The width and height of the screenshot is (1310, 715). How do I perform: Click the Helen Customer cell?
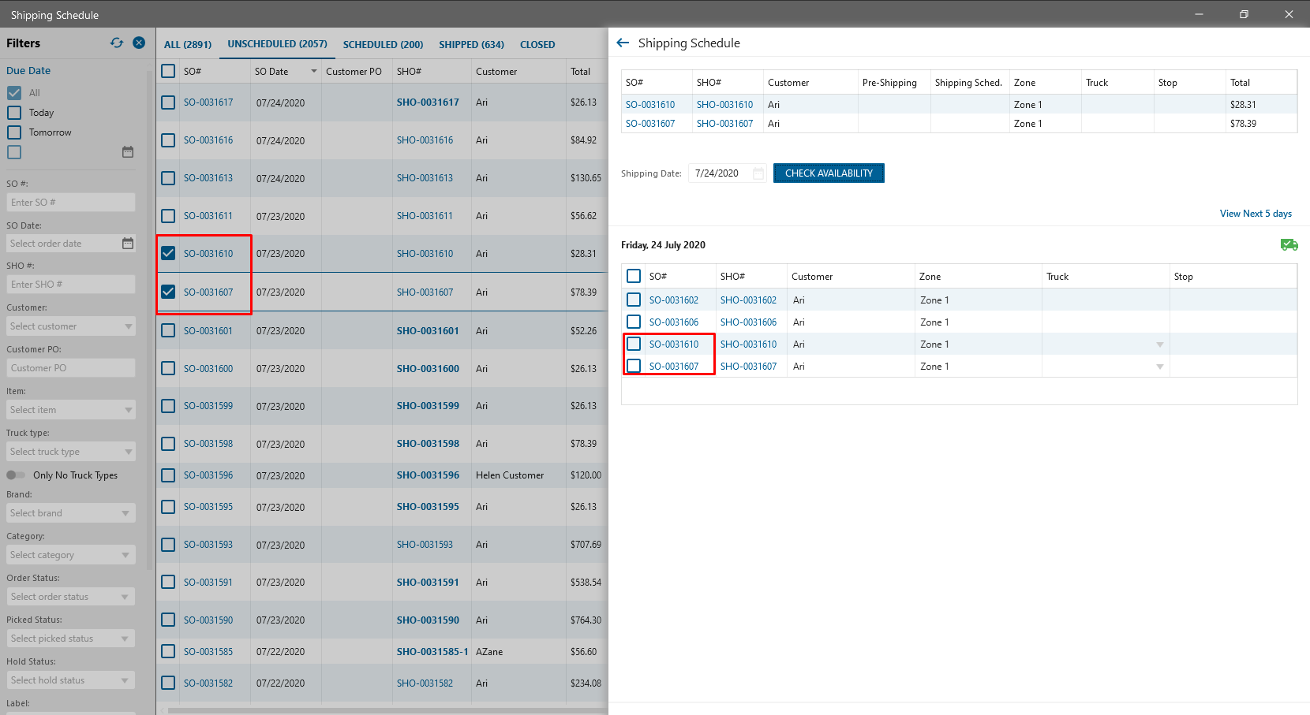tap(510, 475)
